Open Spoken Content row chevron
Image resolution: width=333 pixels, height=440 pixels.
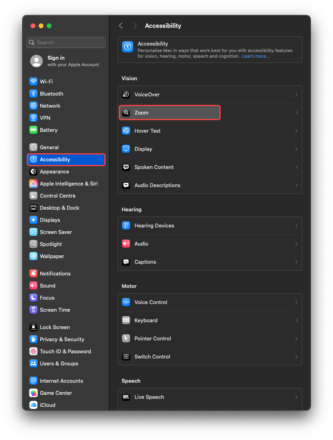coord(296,167)
